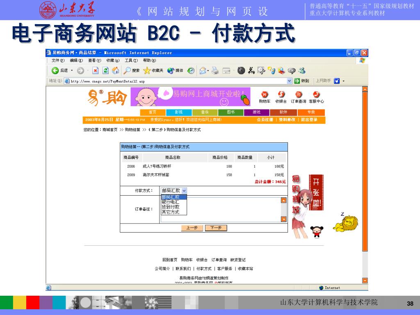The height and width of the screenshot is (315, 420).
Task: Click the 退出登录 link
Action: [309, 120]
